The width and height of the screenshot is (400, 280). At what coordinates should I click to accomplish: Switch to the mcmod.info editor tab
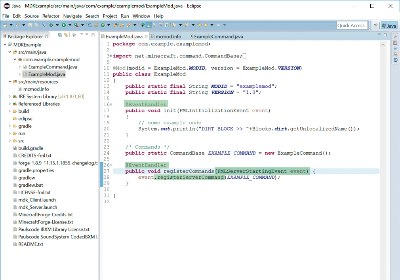point(168,36)
